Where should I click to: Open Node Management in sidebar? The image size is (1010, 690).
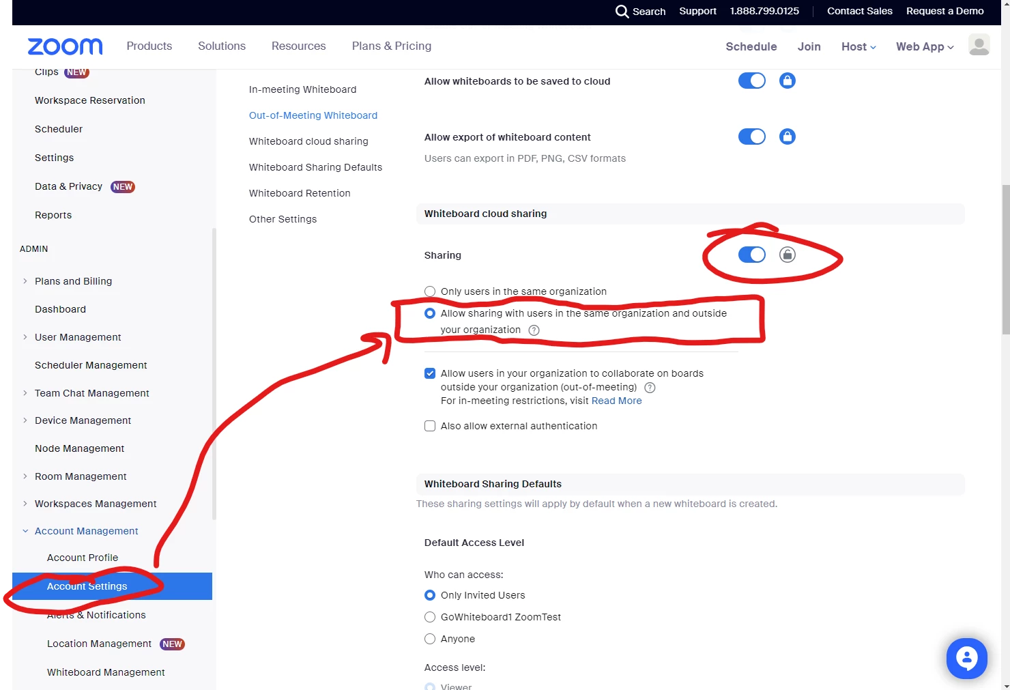[x=79, y=448]
